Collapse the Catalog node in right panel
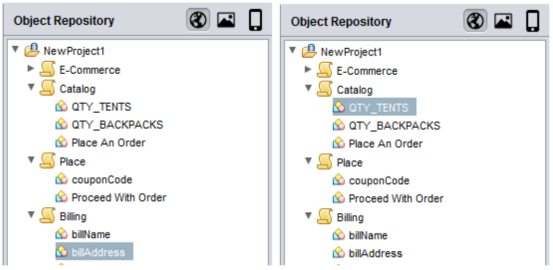 (308, 88)
